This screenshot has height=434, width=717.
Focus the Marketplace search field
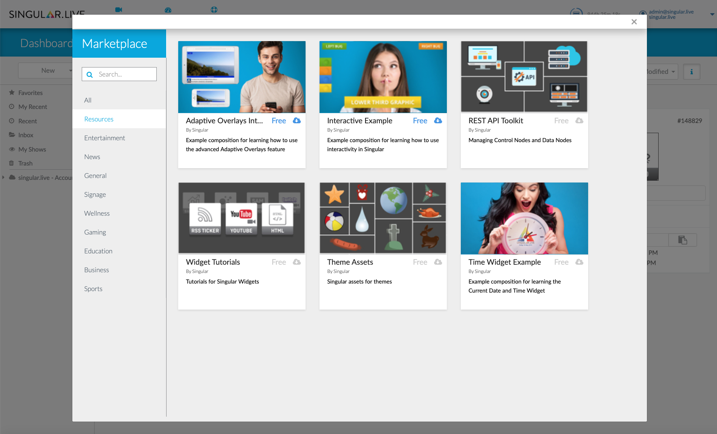[119, 74]
